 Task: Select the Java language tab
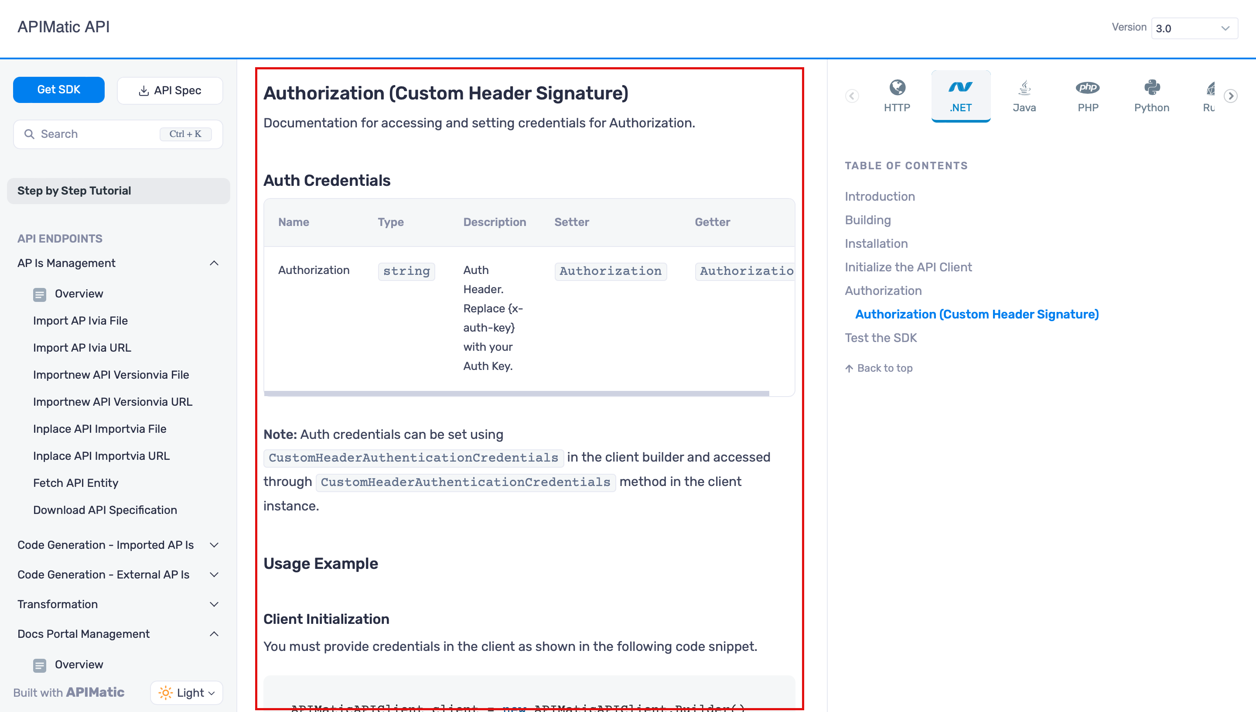click(x=1024, y=96)
